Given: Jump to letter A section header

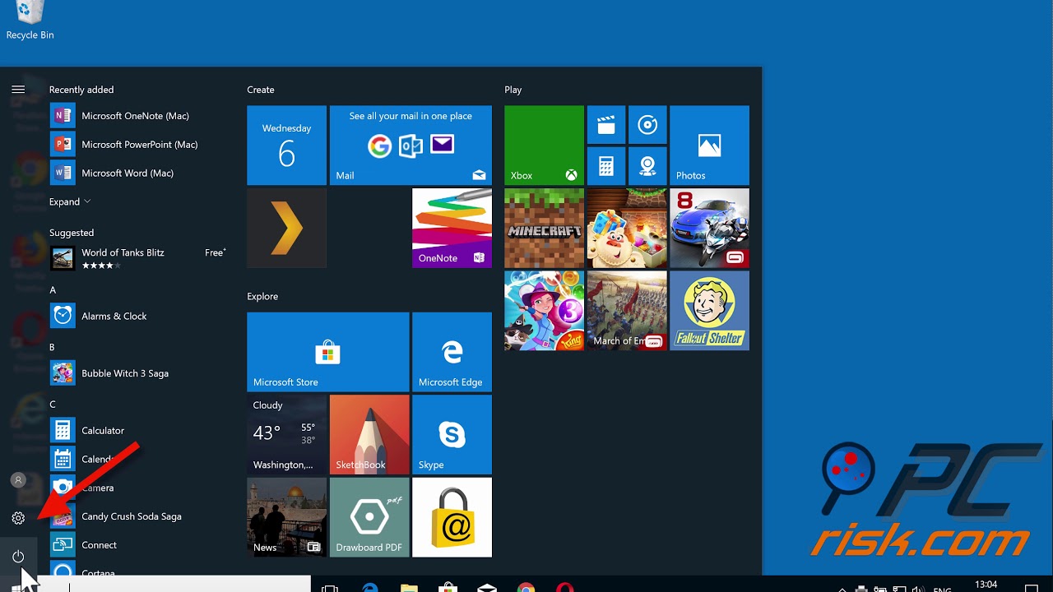Looking at the screenshot, I should click(x=53, y=290).
